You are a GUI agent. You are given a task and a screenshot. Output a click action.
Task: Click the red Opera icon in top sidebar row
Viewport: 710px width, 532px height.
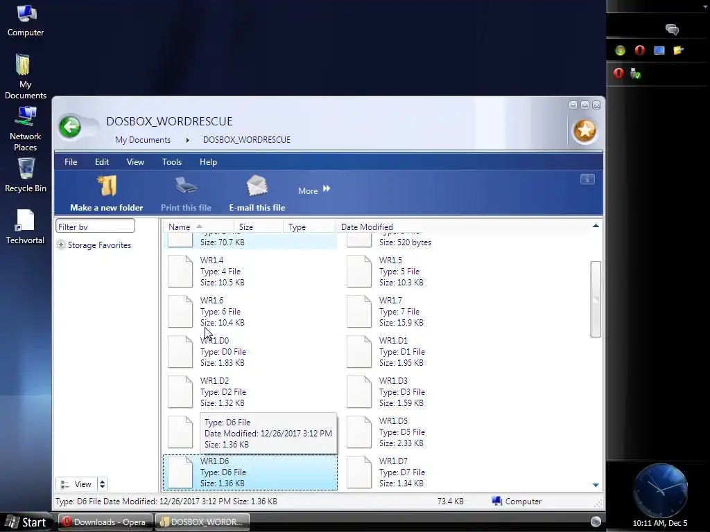pos(639,50)
